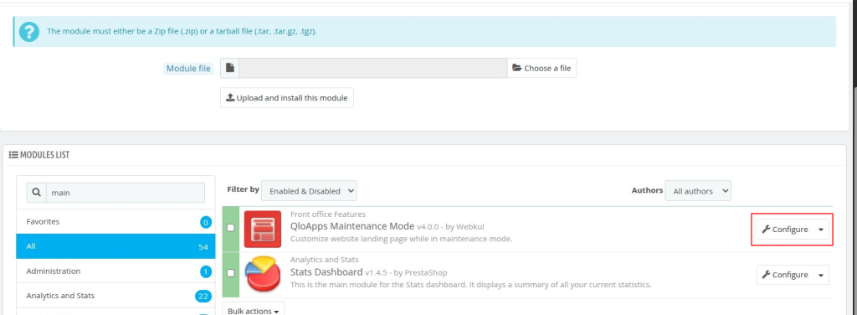Viewport: 857px width, 315px height.
Task: Expand options arrow for QloApps Maintenance Mode
Action: tap(821, 230)
